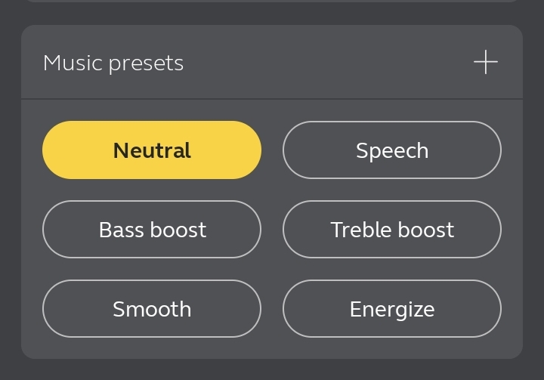This screenshot has width=544, height=380.
Task: Click the Speech button label text
Action: tap(392, 151)
